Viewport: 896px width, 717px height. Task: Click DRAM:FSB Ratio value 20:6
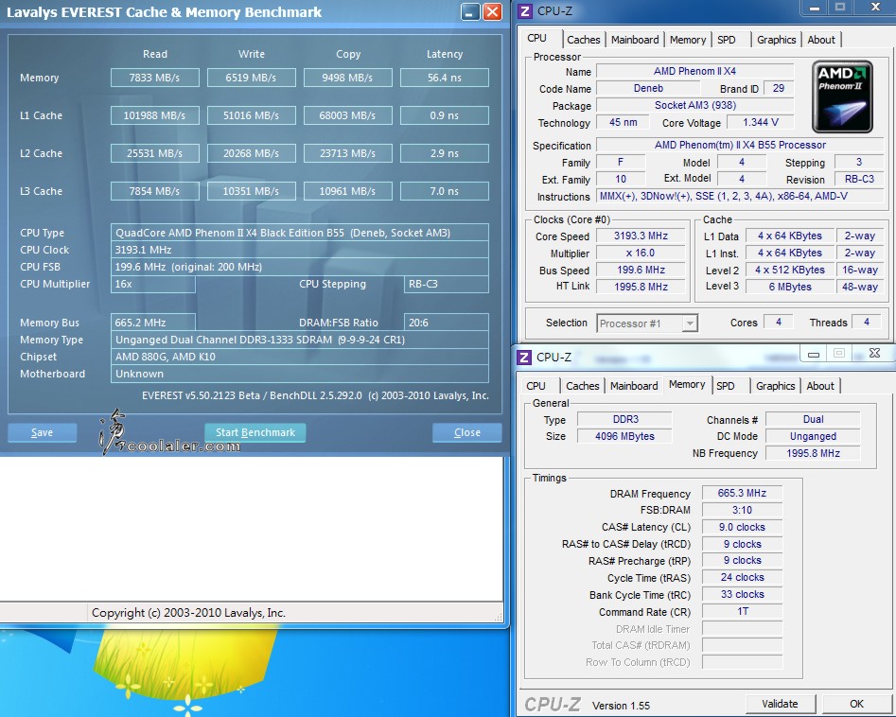446,323
